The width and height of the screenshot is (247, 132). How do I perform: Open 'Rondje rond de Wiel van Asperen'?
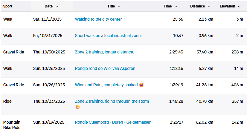(x=105, y=68)
